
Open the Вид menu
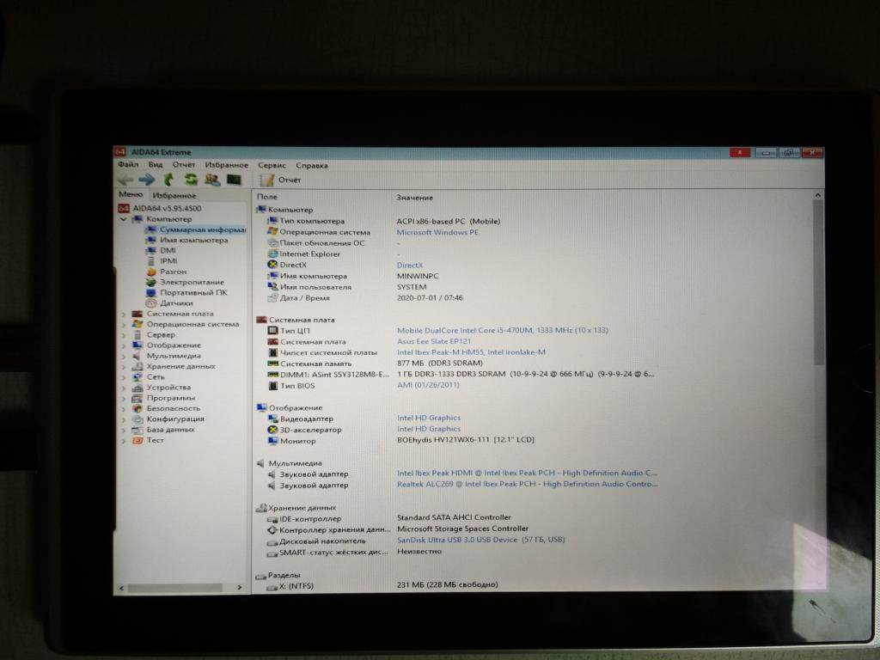(156, 164)
